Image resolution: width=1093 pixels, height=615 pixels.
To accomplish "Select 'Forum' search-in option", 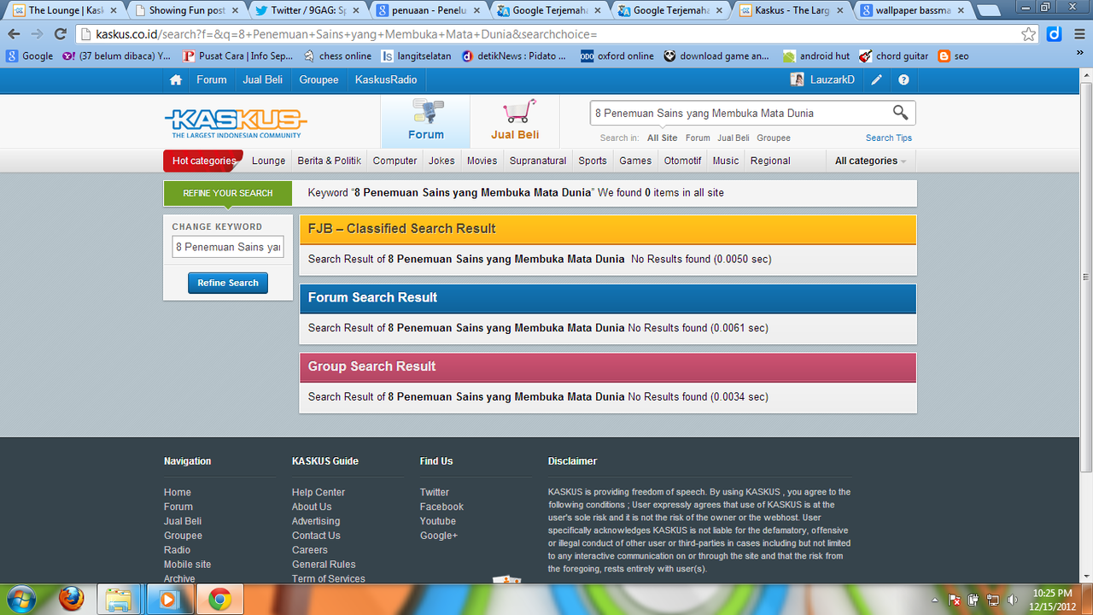I will 698,138.
